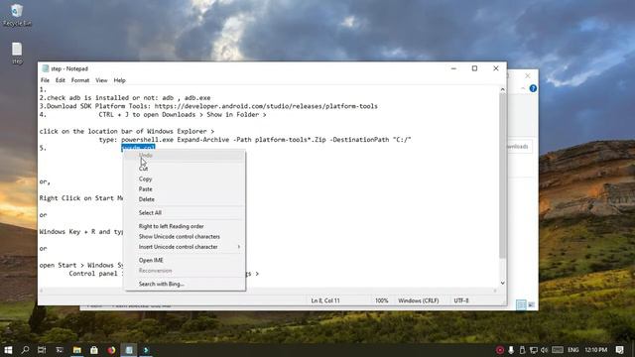
Task: Open Firefox browser from the taskbar
Action: pos(111,350)
